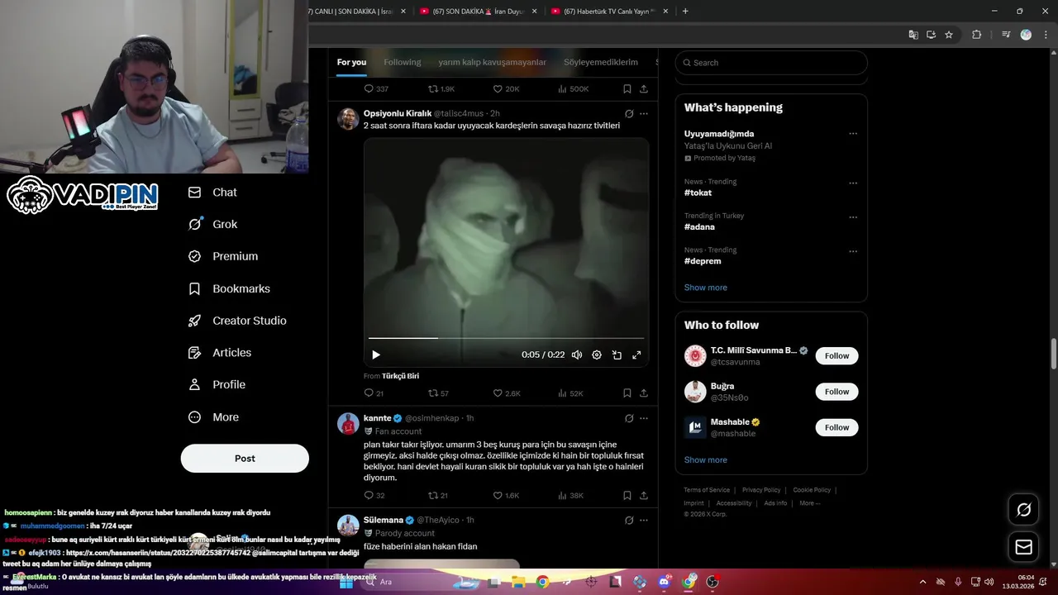
Task: Reply to the kannte post
Action: [374, 496]
